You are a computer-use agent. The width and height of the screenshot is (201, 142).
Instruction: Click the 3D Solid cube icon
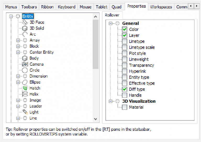25,28
